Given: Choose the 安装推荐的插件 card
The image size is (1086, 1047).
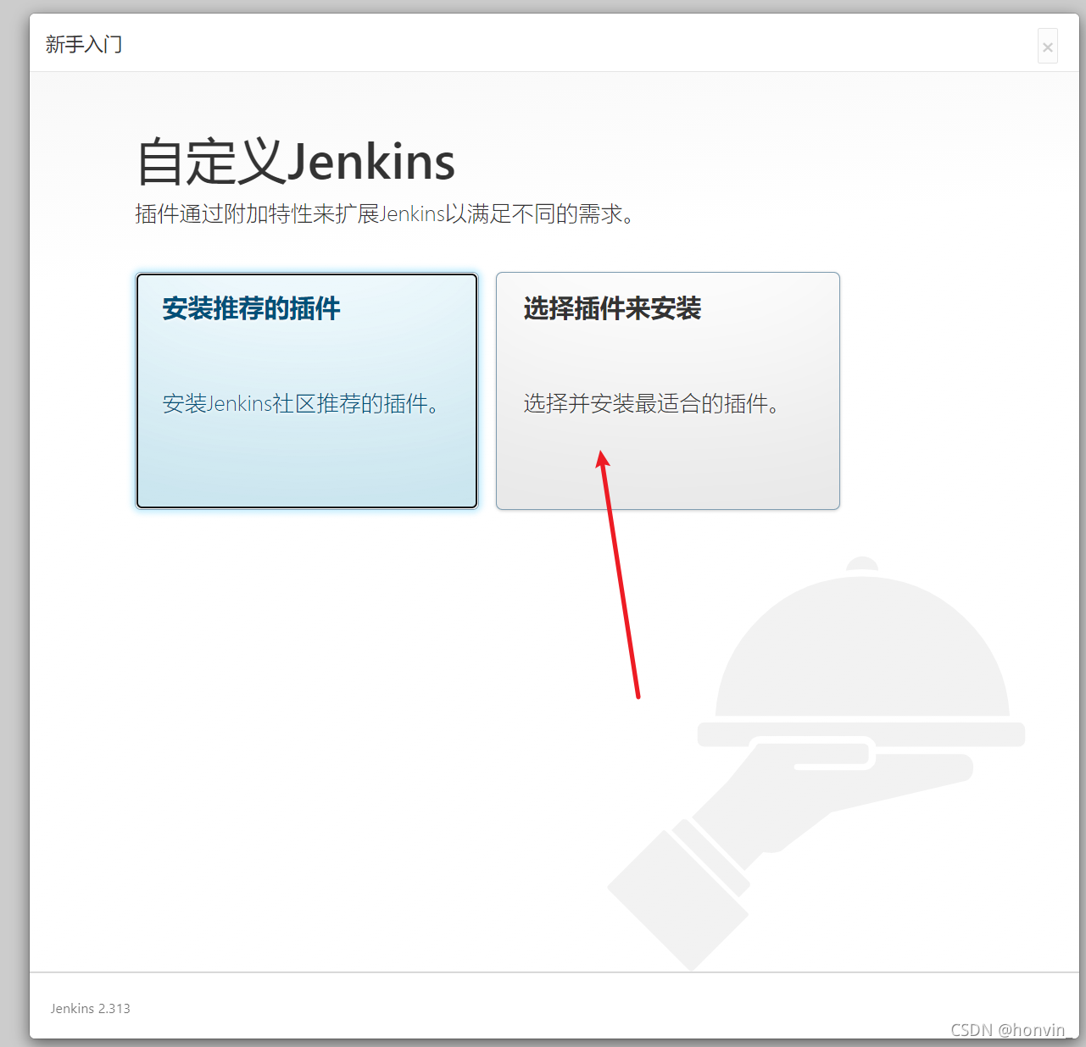Looking at the screenshot, I should pos(307,391).
